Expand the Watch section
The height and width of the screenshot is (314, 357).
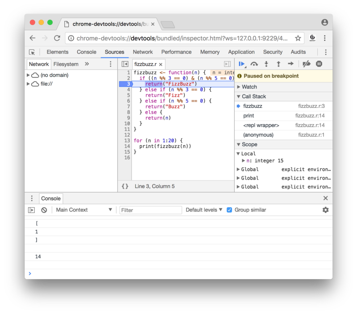(249, 87)
